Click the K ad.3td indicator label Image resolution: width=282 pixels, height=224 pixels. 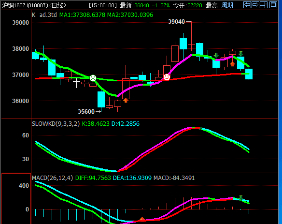click(x=44, y=15)
